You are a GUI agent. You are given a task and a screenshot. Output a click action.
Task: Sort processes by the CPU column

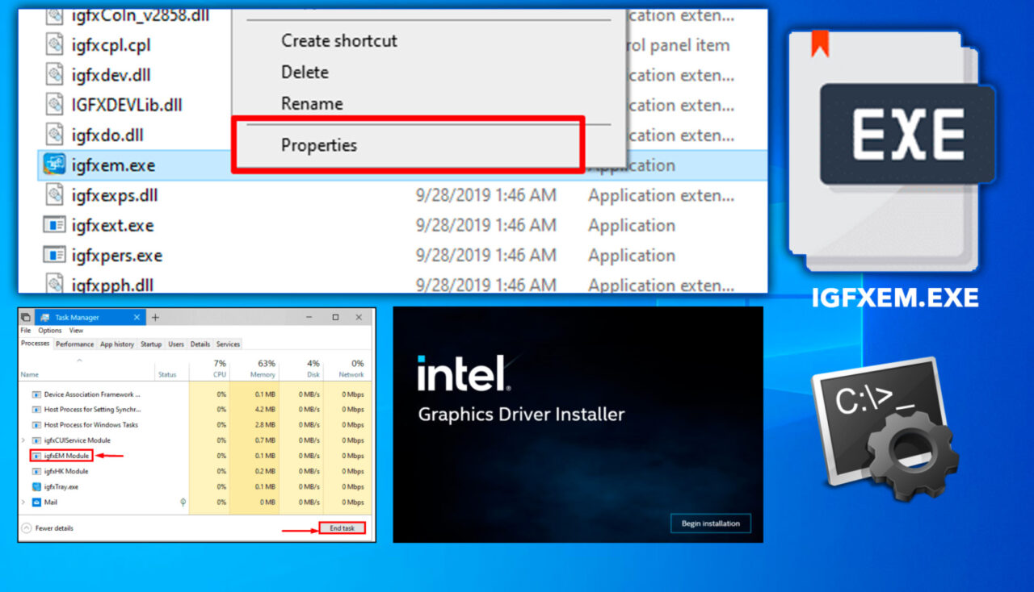tap(209, 369)
